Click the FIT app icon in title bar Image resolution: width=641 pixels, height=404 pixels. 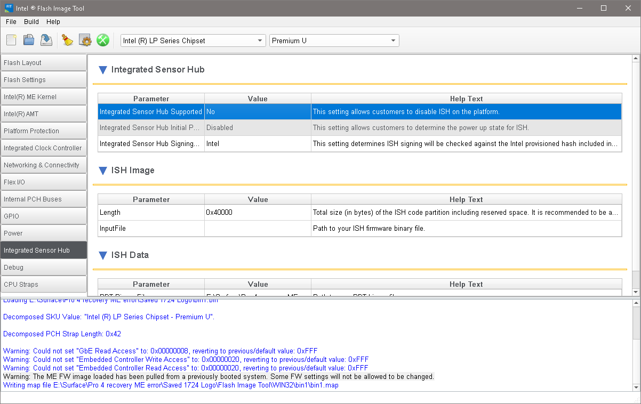point(9,8)
